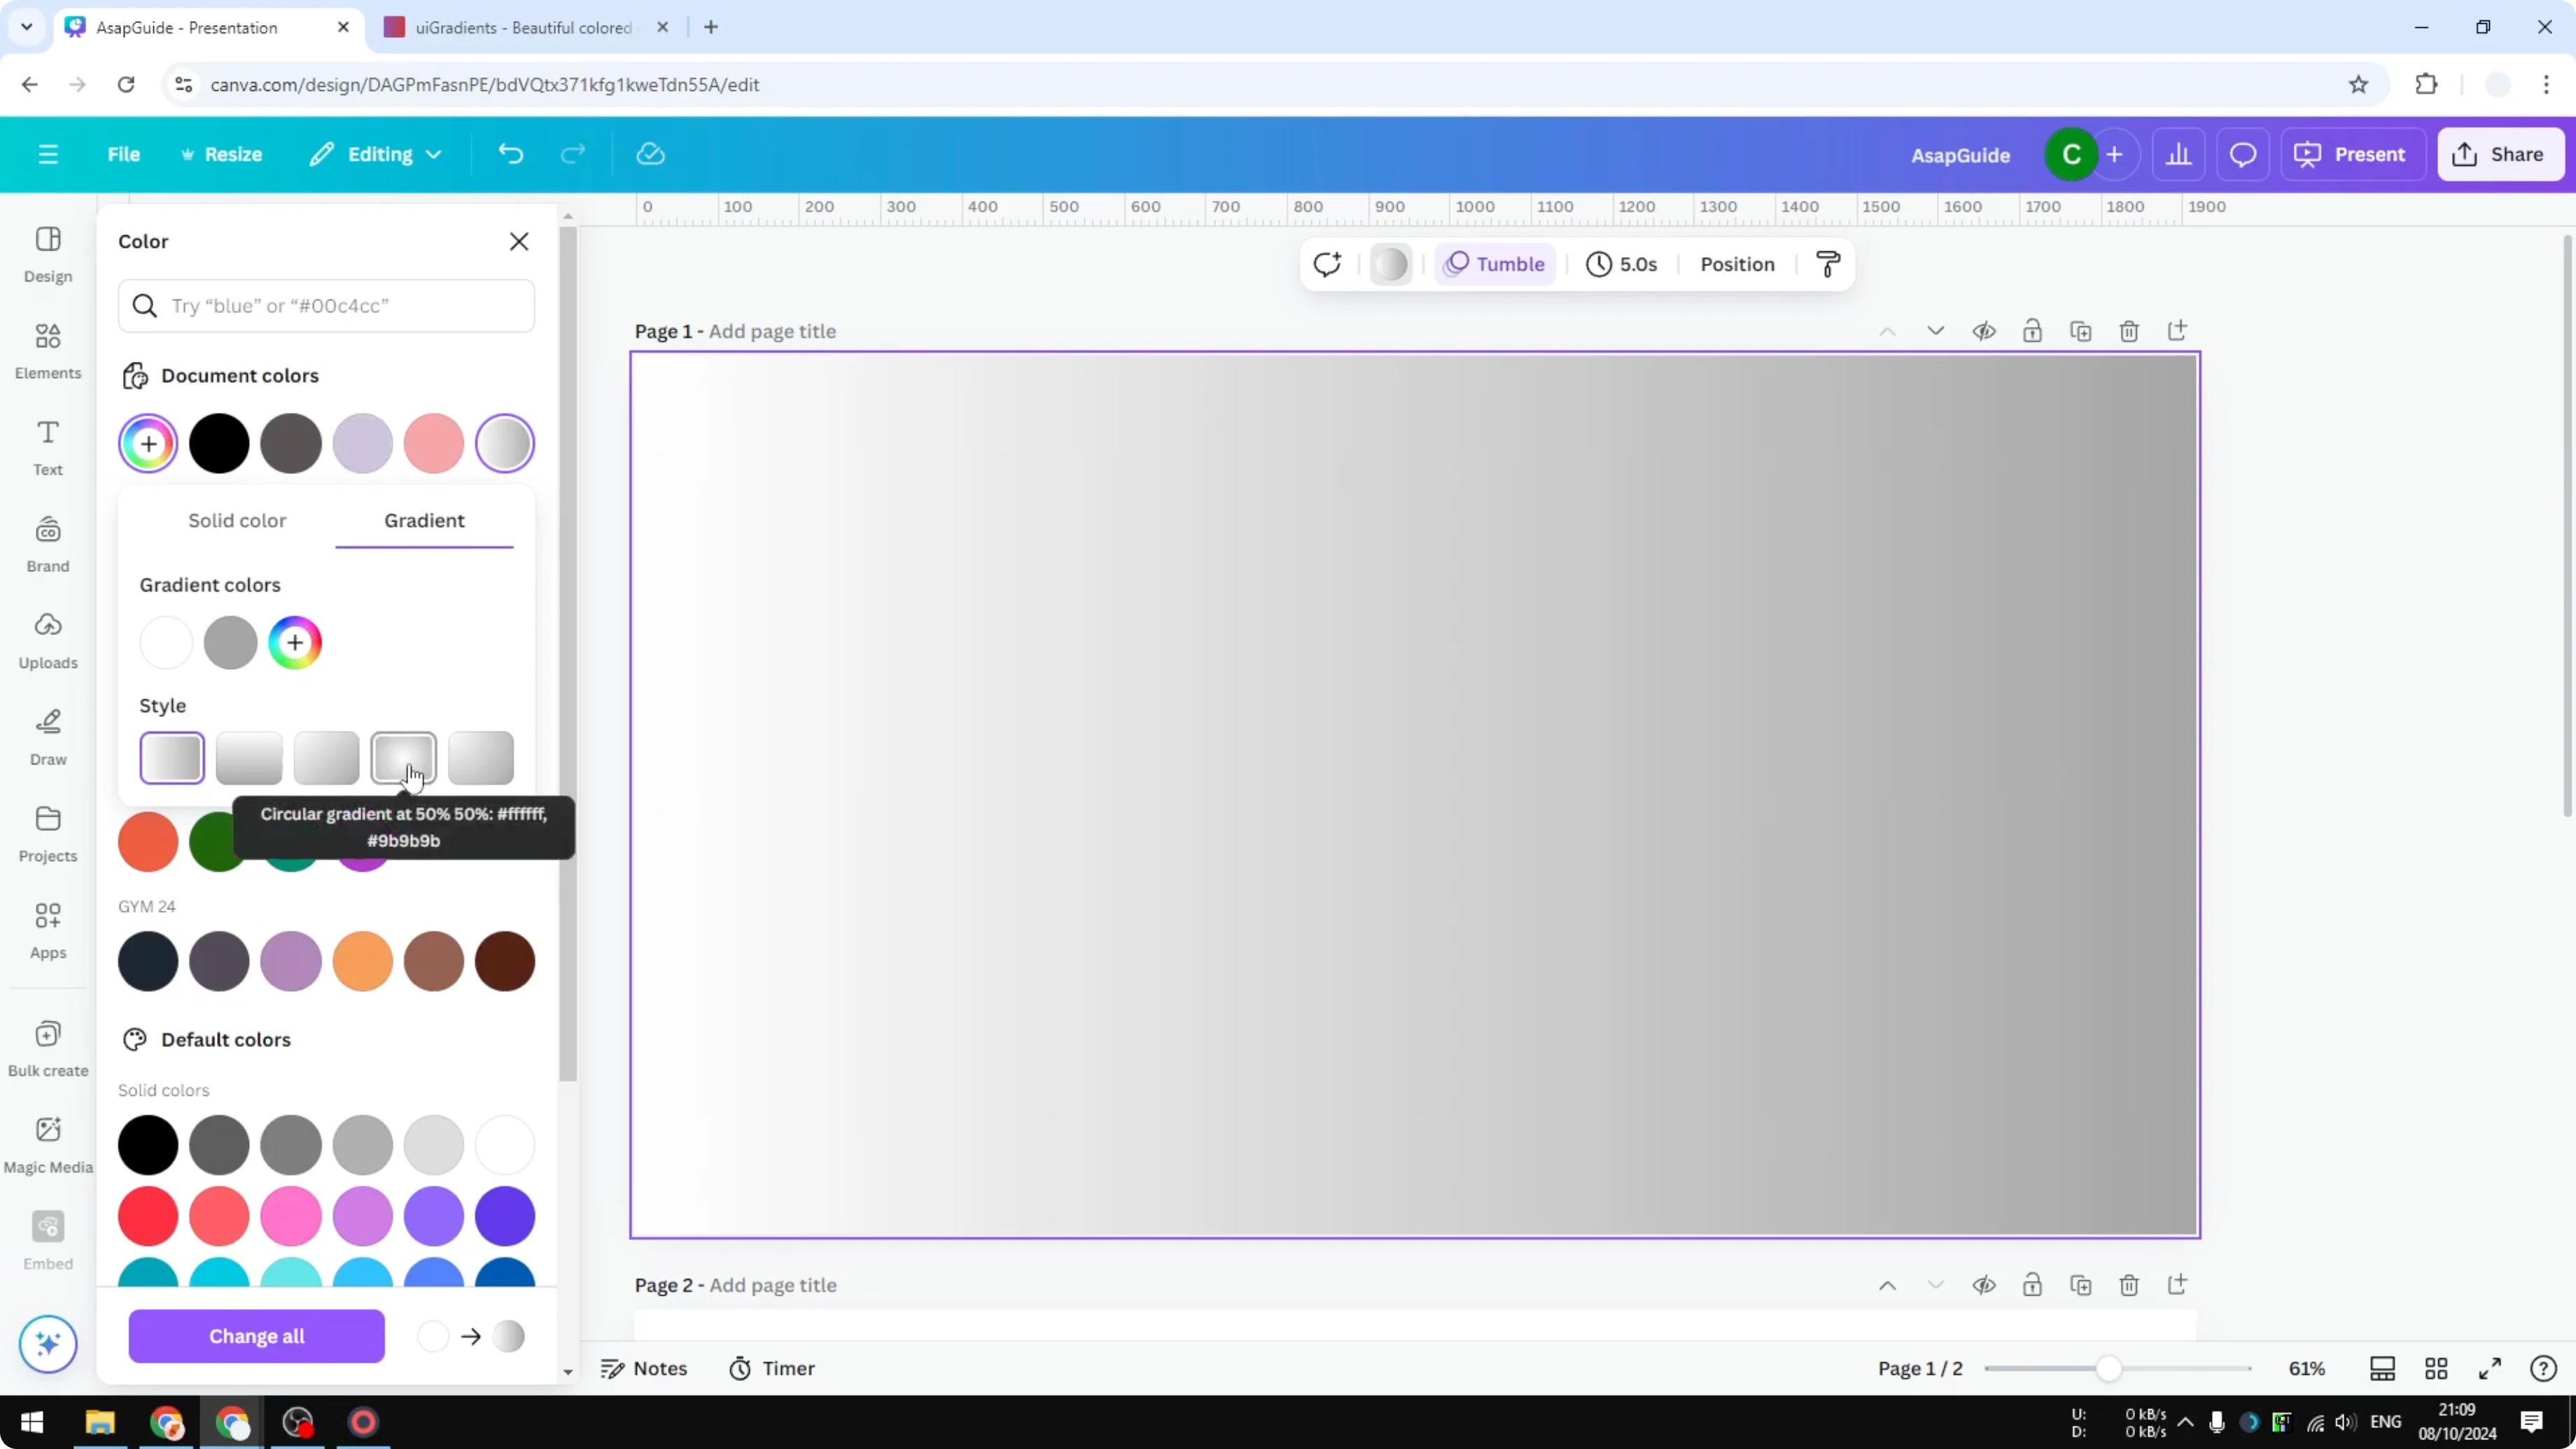Open the browser tab search dropdown
This screenshot has height=1449, width=2576.
tap(26, 27)
